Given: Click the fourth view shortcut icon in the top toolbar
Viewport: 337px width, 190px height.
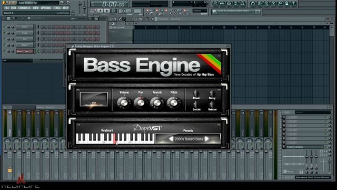Looking at the screenshot, I should click(x=236, y=4).
